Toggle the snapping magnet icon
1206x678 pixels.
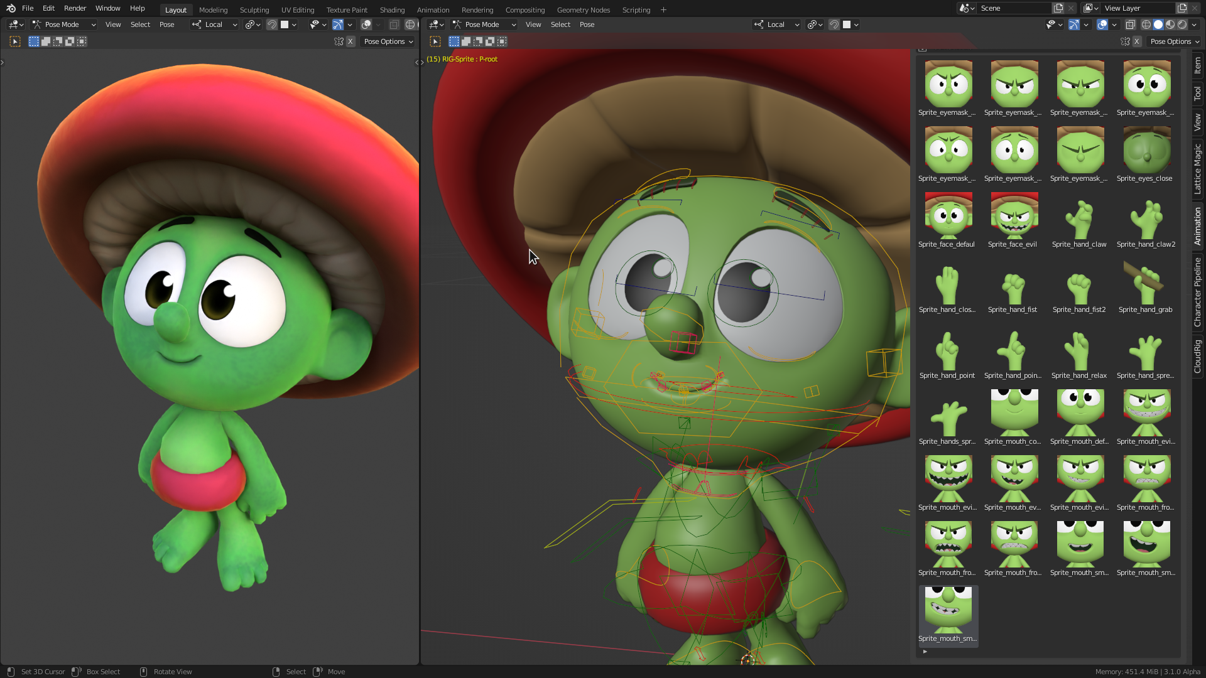tap(271, 24)
